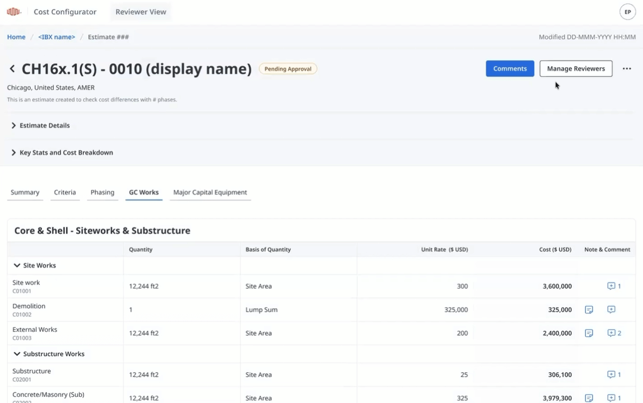Click the Estimate ### breadcrumb text
This screenshot has width=643, height=403.
(x=108, y=37)
